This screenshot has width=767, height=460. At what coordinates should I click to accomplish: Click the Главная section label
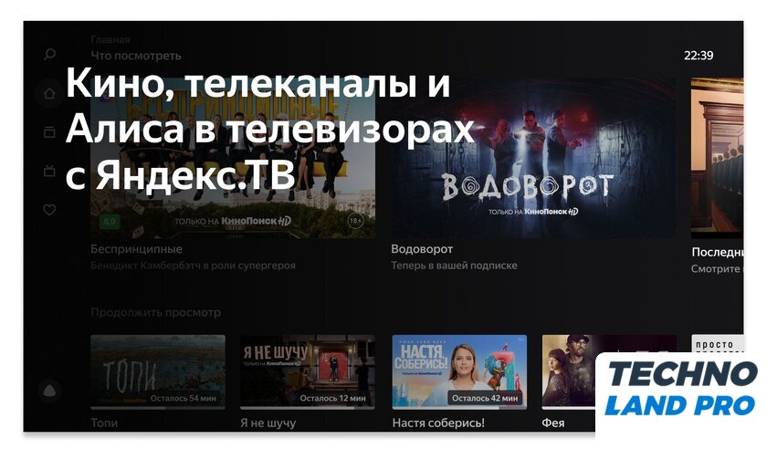pyautogui.click(x=110, y=40)
